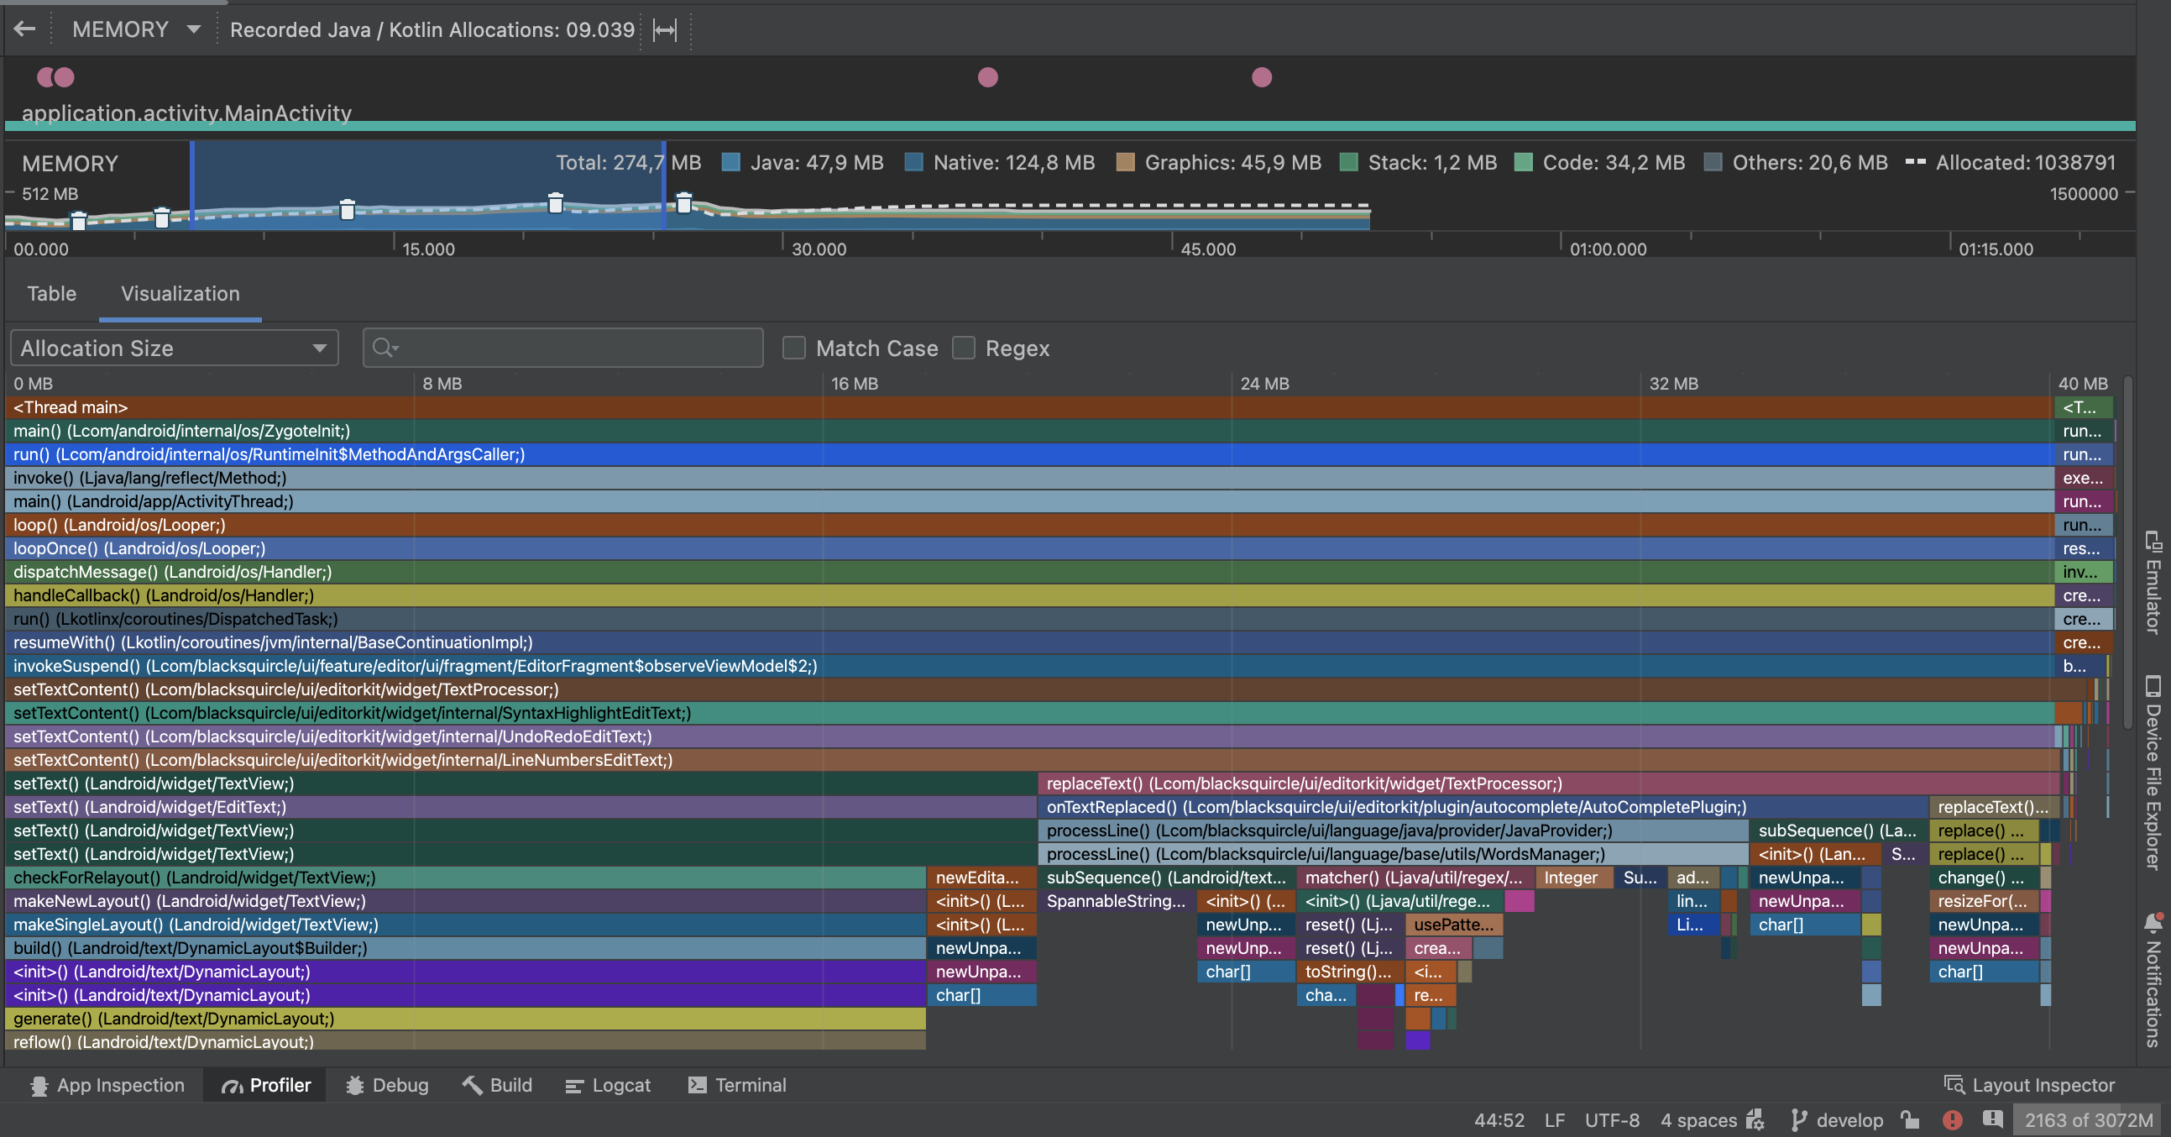Click the red error indicator in status bar
This screenshot has height=1137, width=2171.
(x=1954, y=1119)
